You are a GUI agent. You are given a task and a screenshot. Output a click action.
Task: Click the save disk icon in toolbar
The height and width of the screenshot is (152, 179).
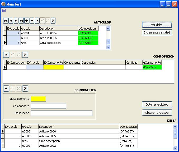click(4, 11)
